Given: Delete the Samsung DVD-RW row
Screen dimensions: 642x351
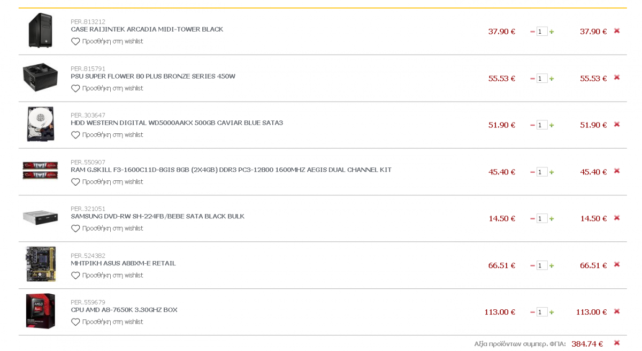Looking at the screenshot, I should pyautogui.click(x=616, y=218).
